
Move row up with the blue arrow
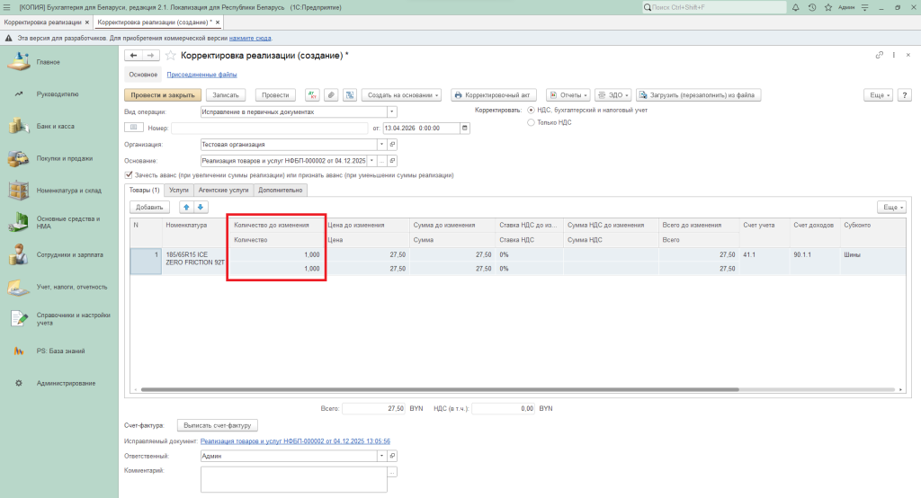186,207
